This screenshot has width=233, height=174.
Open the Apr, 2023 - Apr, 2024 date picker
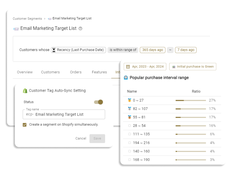[145, 66]
